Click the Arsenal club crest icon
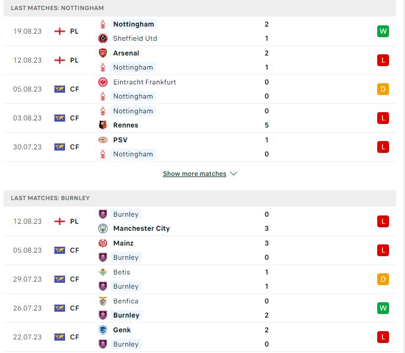This screenshot has height=353, width=405. [x=103, y=53]
